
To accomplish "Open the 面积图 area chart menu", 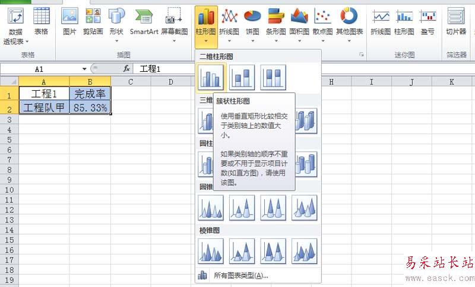I will pyautogui.click(x=299, y=25).
